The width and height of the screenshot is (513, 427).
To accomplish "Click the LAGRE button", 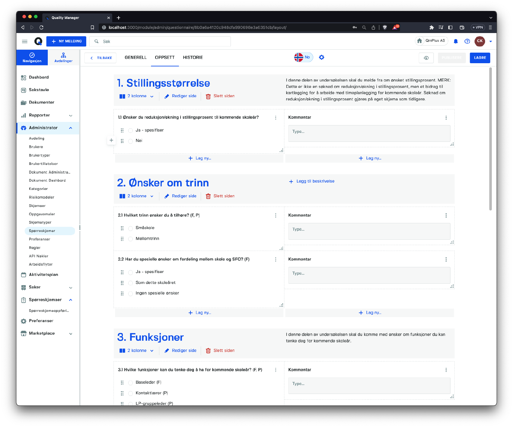I will 480,58.
